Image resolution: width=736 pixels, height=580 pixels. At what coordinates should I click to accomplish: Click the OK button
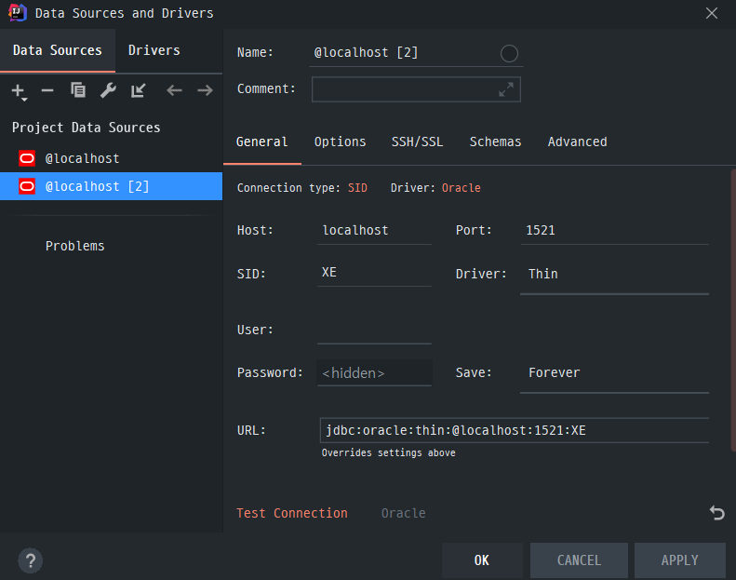pyautogui.click(x=482, y=560)
